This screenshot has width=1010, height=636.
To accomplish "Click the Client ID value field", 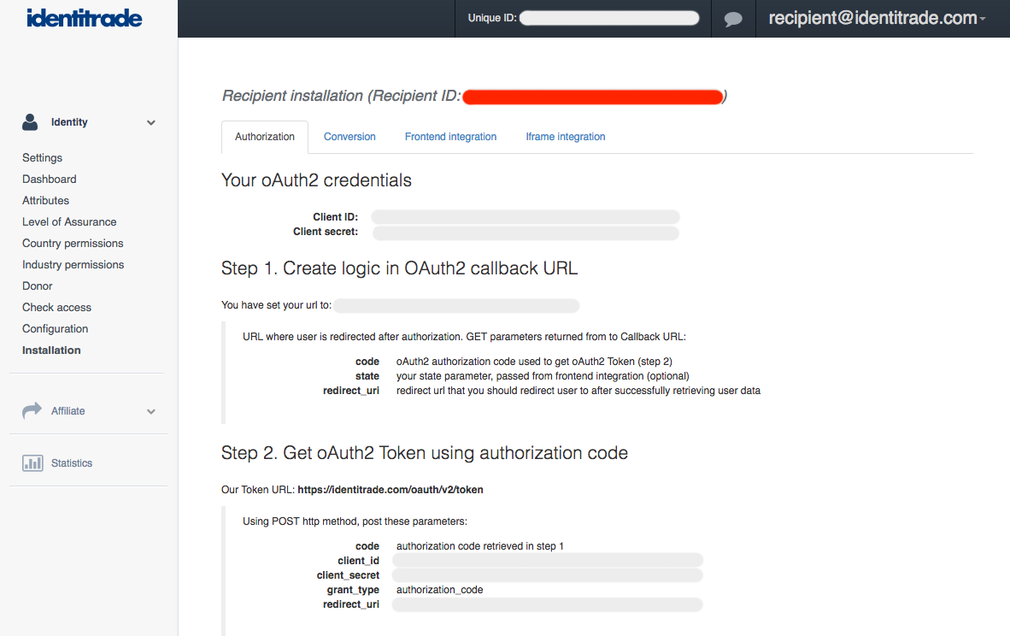I will pyautogui.click(x=526, y=216).
